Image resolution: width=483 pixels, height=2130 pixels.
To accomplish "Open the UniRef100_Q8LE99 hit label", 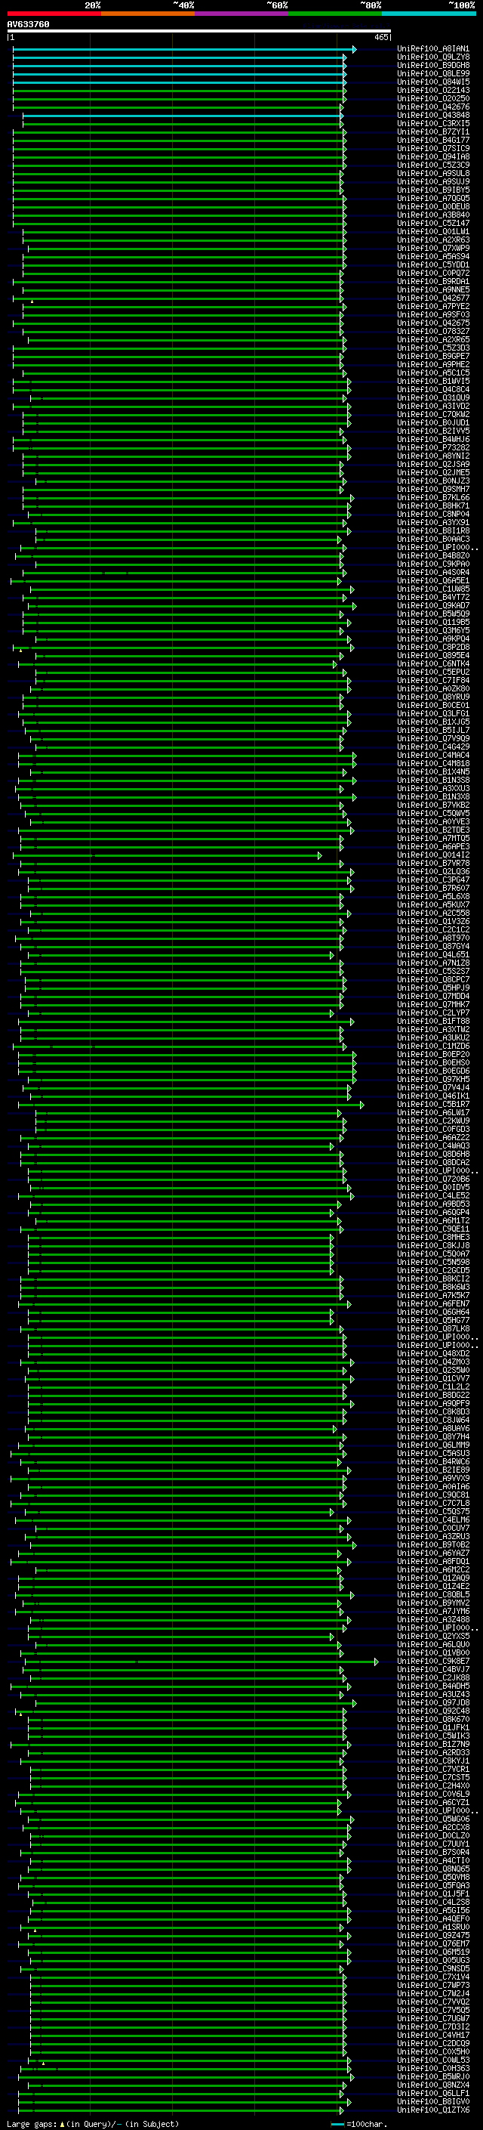I will [433, 73].
